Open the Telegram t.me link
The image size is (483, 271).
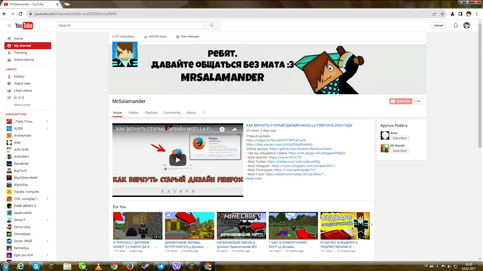(295, 170)
